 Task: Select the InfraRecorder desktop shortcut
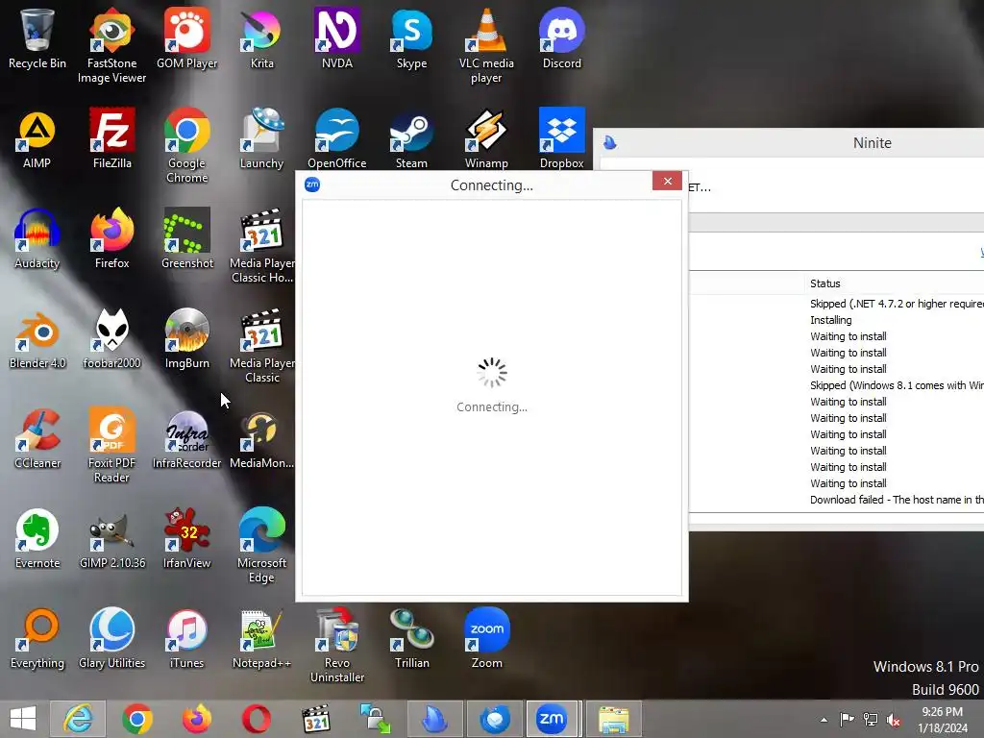click(187, 438)
